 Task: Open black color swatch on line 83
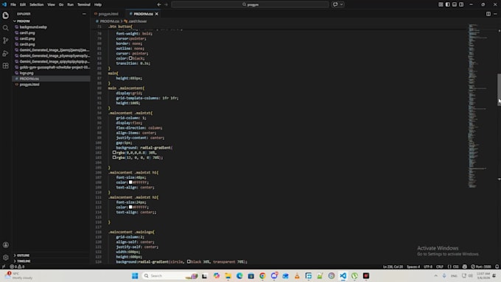click(x=130, y=58)
